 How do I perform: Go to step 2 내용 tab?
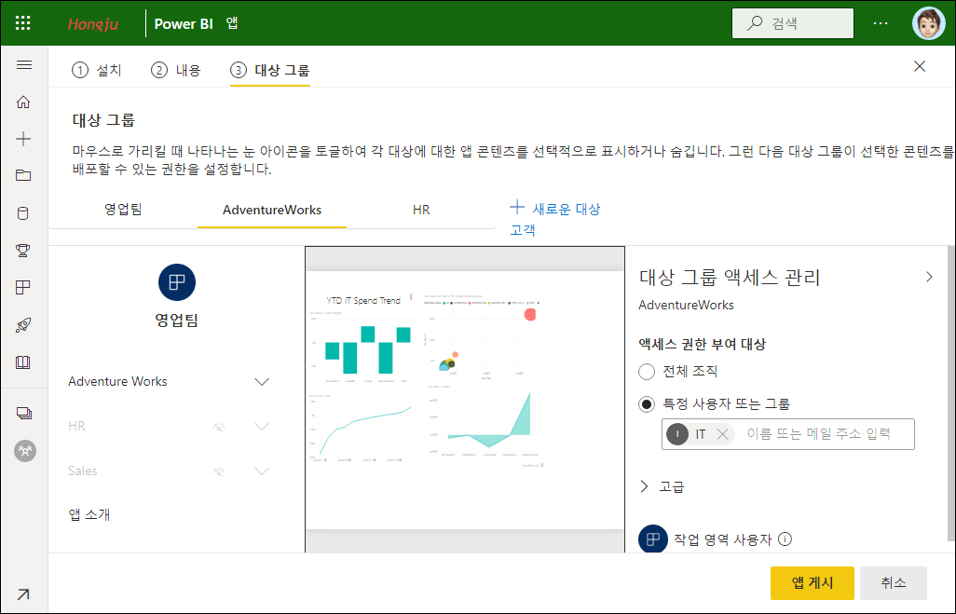point(176,70)
